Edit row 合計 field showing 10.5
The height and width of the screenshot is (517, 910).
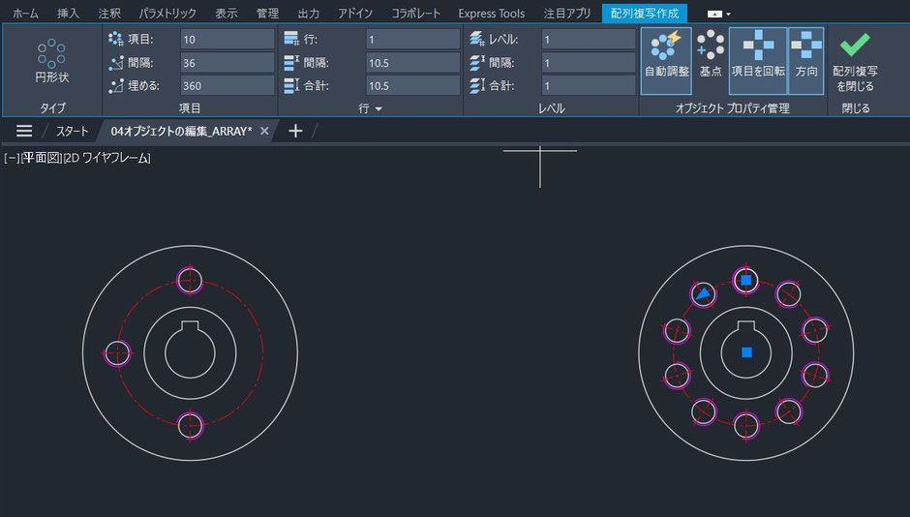pos(412,86)
